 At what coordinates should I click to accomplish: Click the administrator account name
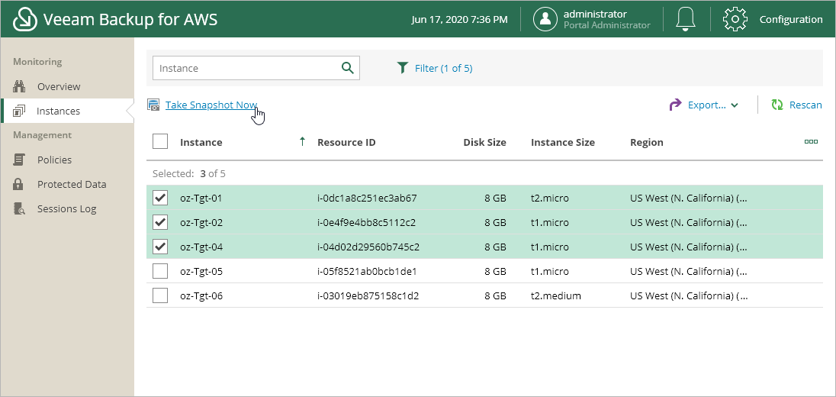point(595,14)
